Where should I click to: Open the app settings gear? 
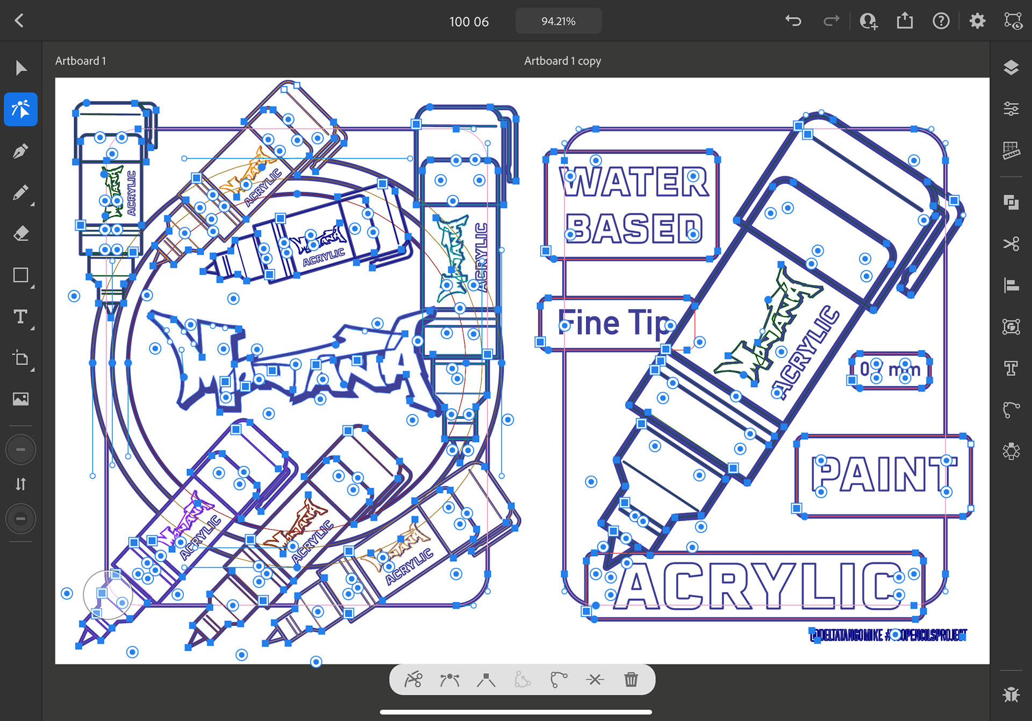pos(977,21)
